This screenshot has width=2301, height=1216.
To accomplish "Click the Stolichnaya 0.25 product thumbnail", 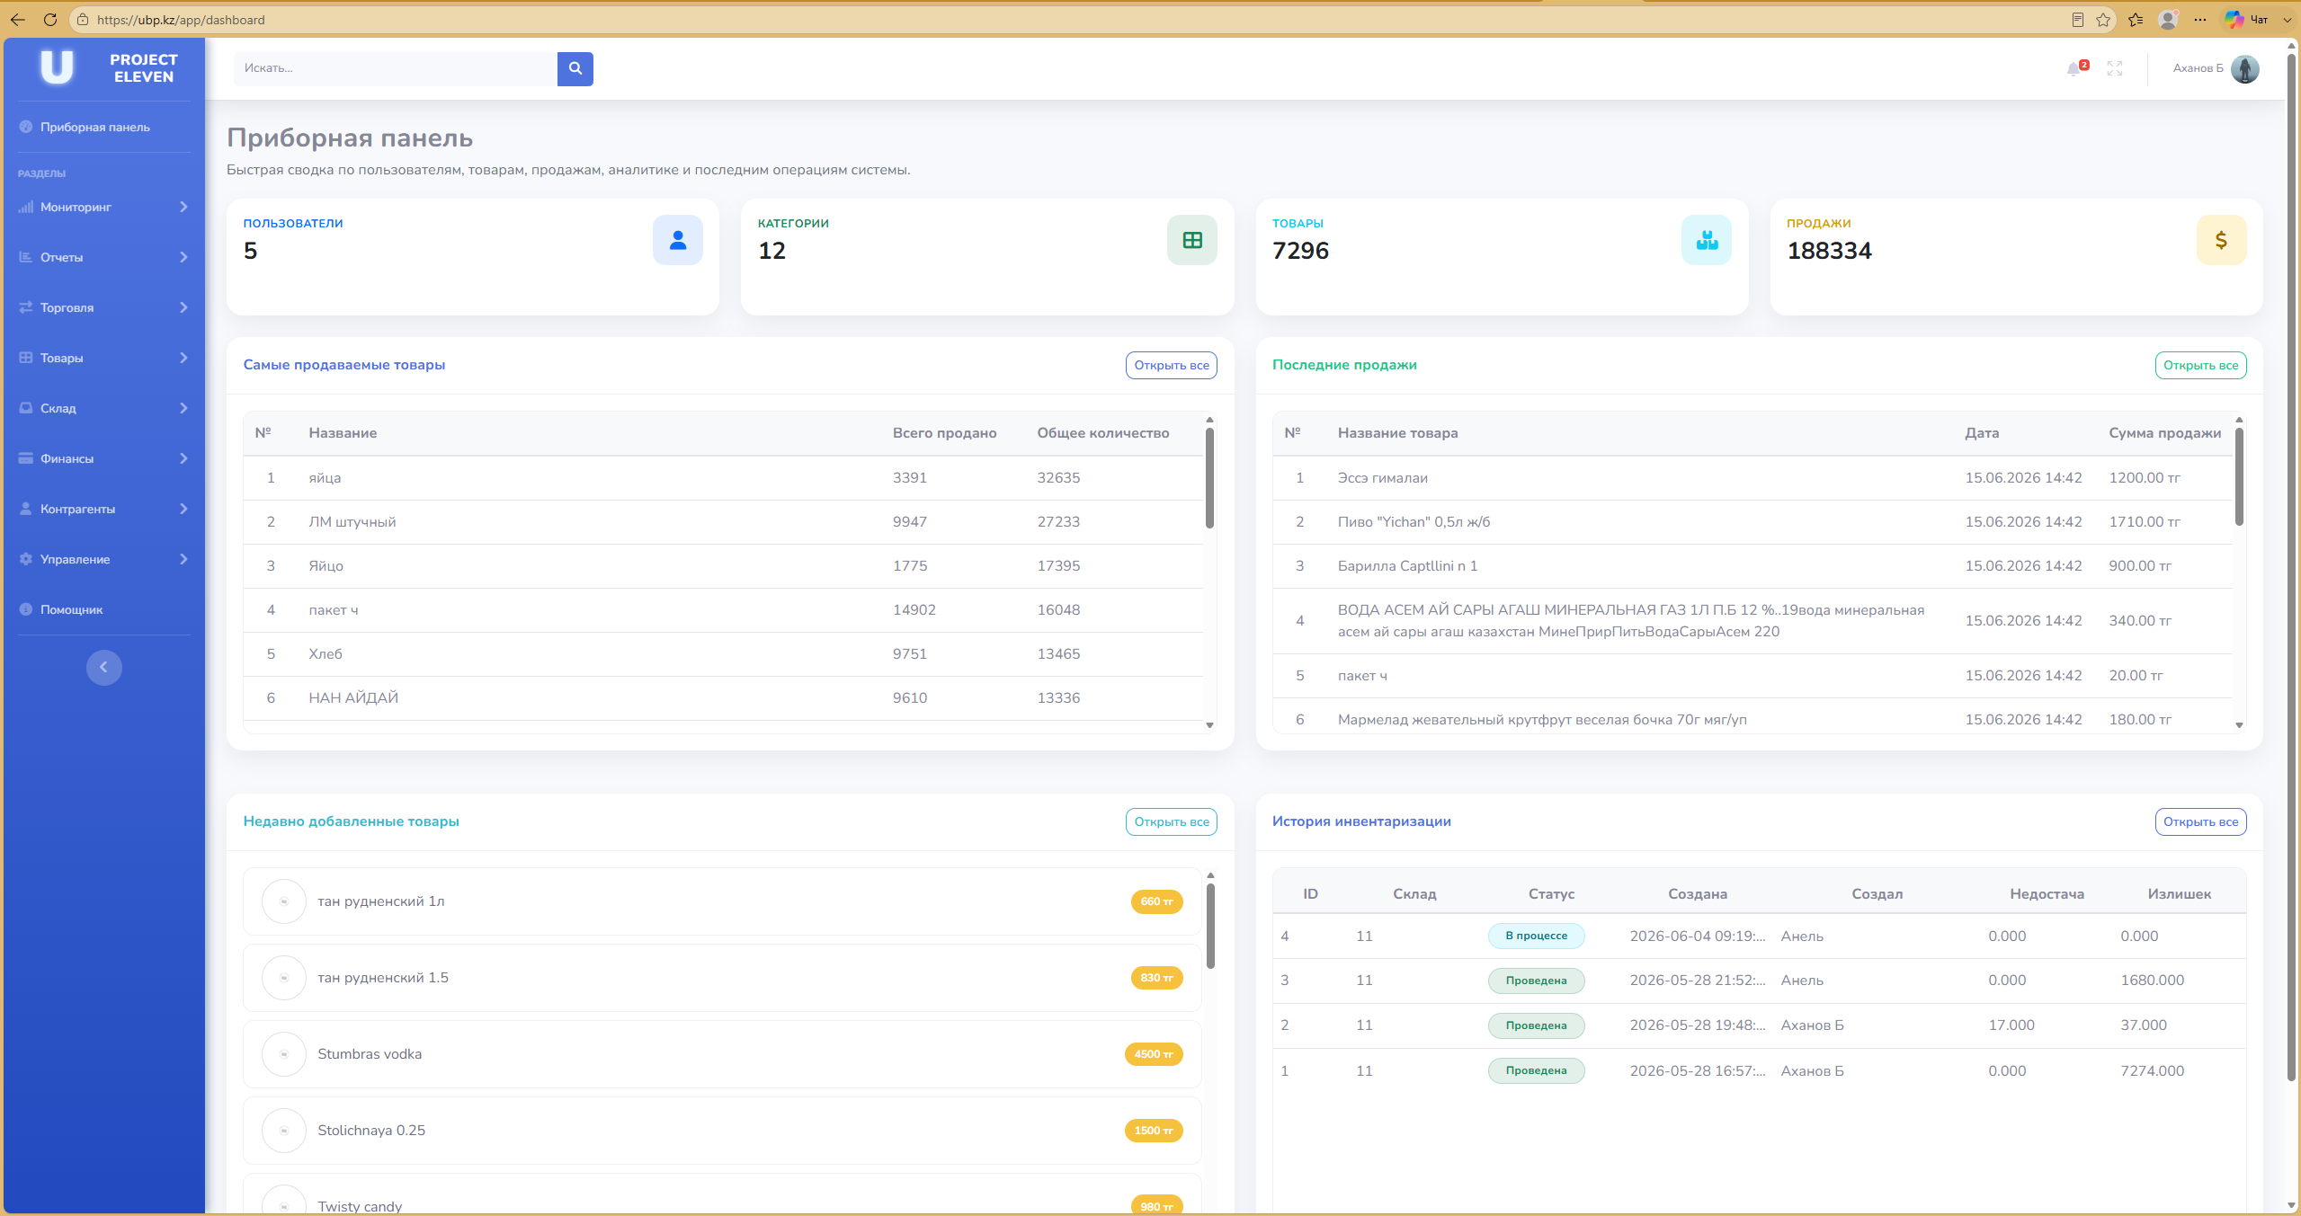I will point(284,1131).
